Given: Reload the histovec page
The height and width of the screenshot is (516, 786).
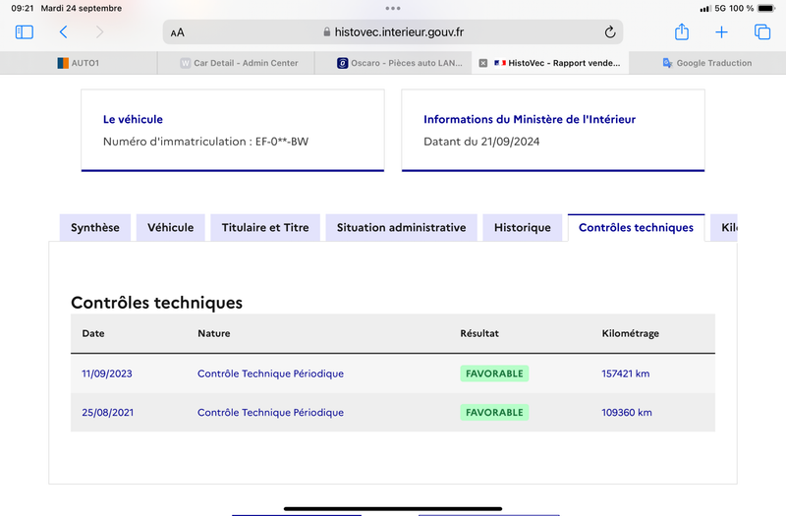Looking at the screenshot, I should 609,32.
